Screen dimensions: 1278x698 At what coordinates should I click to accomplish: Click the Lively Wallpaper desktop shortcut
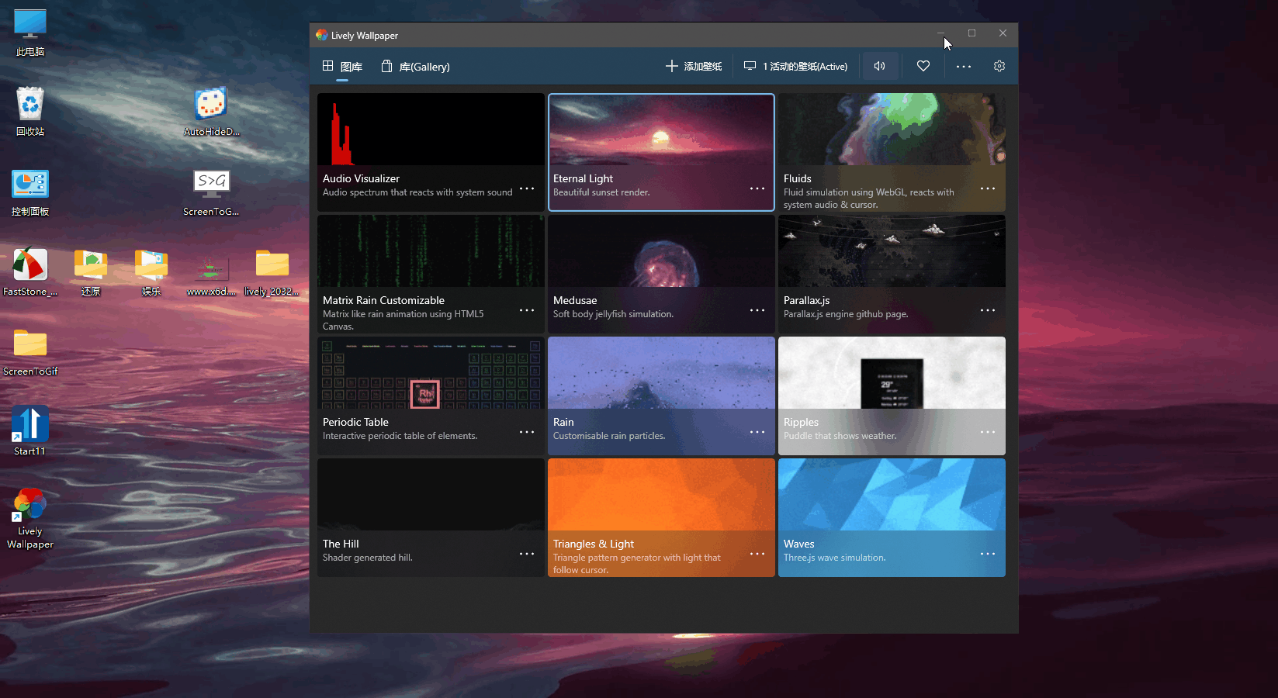pyautogui.click(x=30, y=518)
